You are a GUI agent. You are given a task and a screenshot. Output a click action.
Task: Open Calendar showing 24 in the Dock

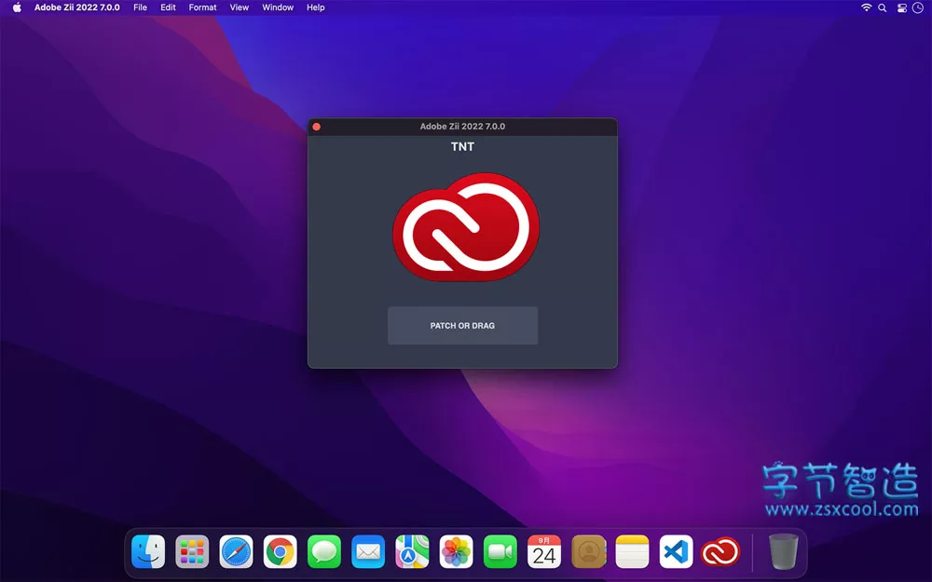point(544,551)
